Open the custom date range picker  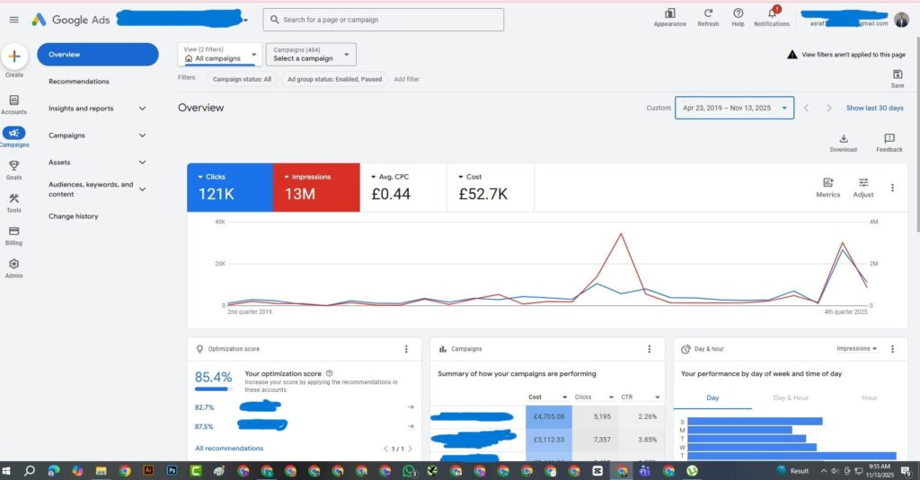(x=734, y=108)
